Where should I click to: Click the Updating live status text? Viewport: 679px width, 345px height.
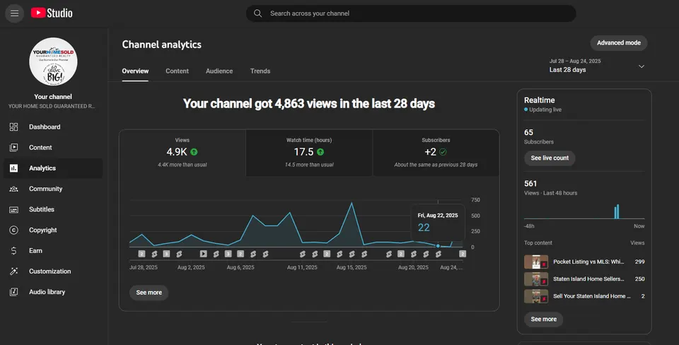pos(545,110)
